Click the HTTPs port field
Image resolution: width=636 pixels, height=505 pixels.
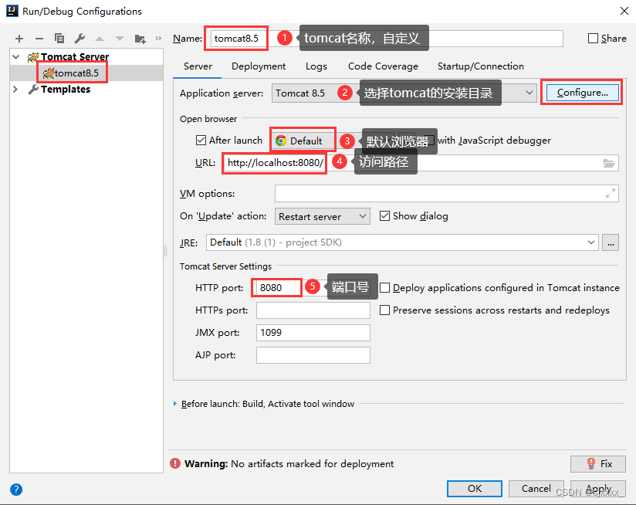click(313, 310)
